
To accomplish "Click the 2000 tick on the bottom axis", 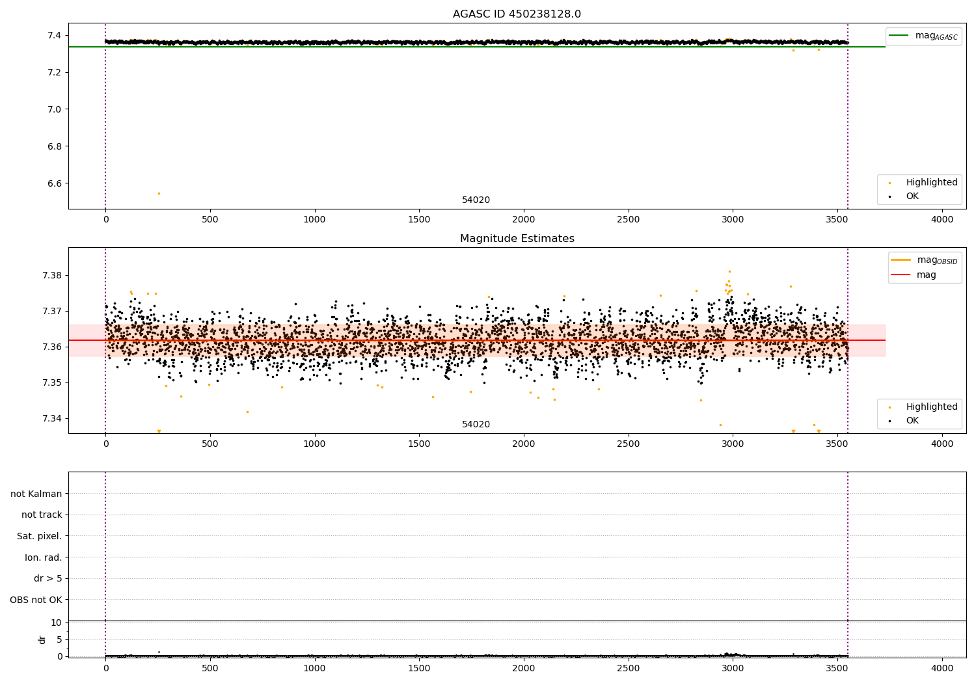I will click(x=524, y=667).
